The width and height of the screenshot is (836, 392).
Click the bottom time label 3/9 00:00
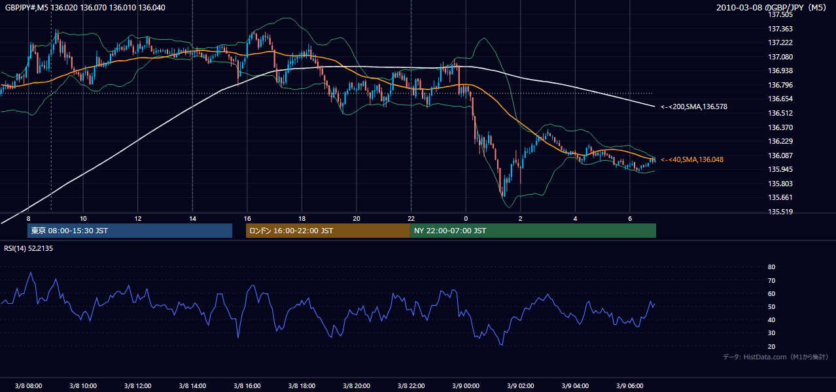[x=466, y=386]
